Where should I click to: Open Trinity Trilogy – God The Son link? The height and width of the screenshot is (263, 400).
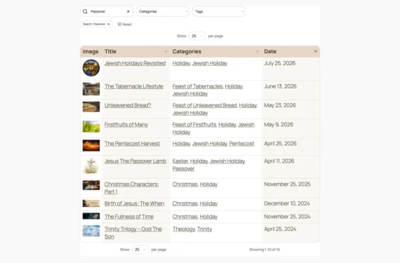tap(133, 233)
